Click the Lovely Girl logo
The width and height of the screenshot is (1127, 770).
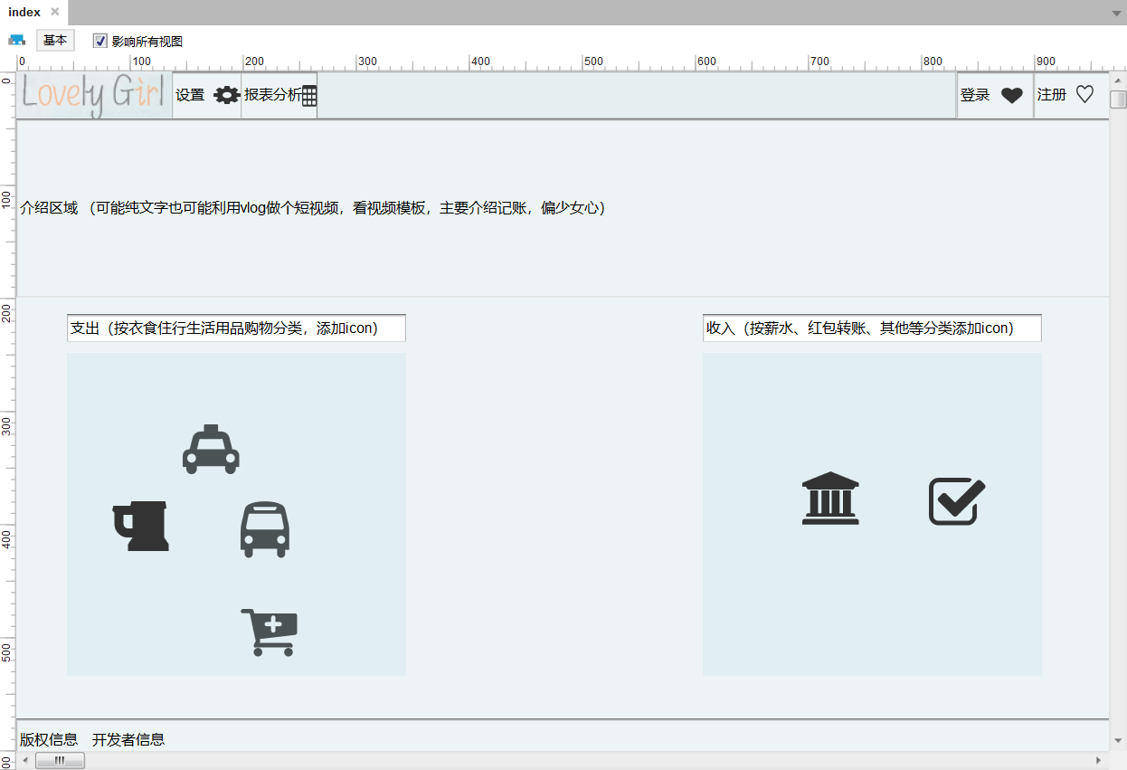[90, 94]
